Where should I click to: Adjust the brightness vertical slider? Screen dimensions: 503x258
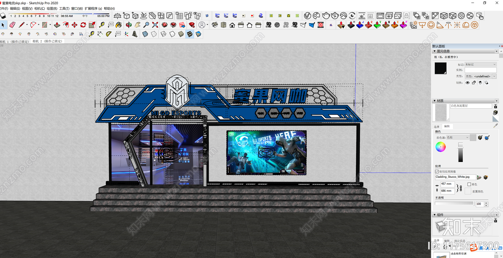coord(461,152)
